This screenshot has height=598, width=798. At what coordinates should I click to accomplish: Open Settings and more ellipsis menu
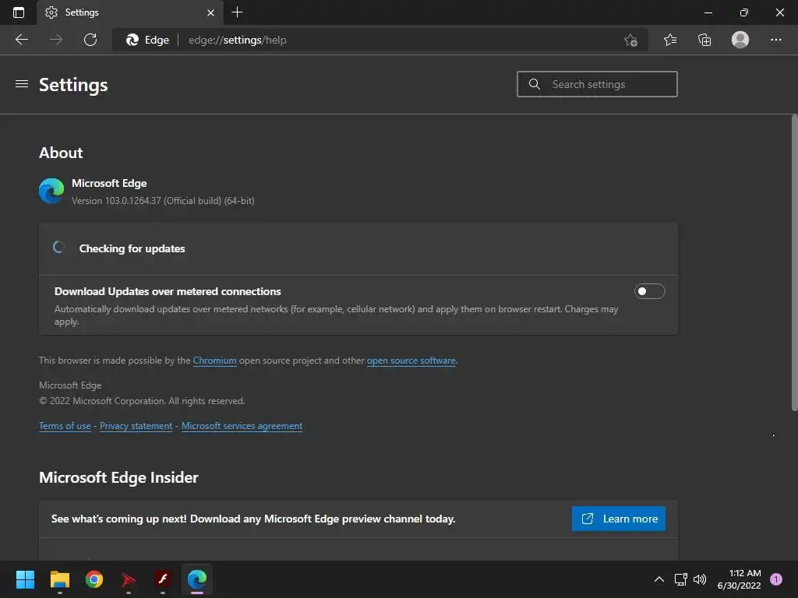click(x=775, y=40)
